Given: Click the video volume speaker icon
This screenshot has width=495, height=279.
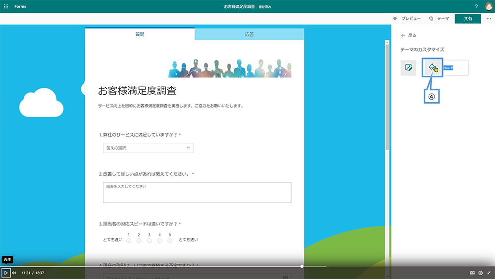Looking at the screenshot, I should 14,273.
